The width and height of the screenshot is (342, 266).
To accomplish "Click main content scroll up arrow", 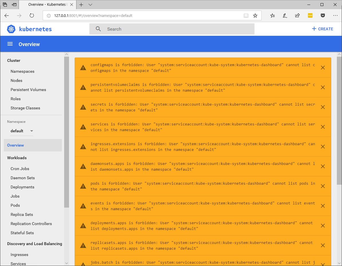I will click(x=339, y=54).
